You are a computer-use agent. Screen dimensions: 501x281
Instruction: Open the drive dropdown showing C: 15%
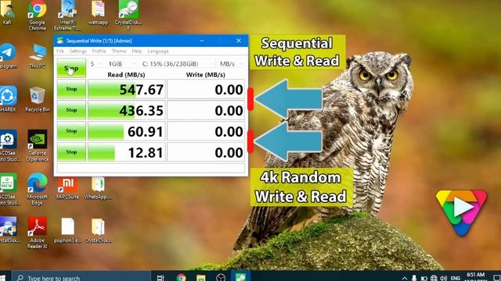tap(178, 64)
